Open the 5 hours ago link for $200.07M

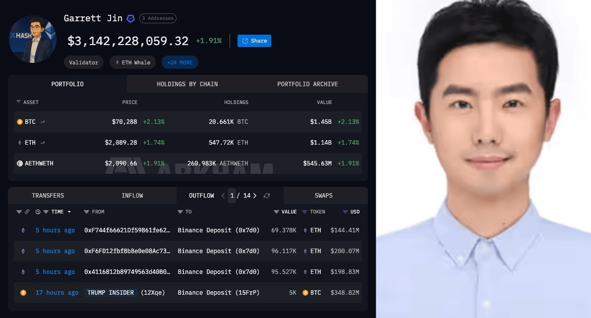point(55,251)
